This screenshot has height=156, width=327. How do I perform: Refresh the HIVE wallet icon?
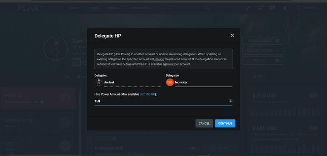pos(20,96)
